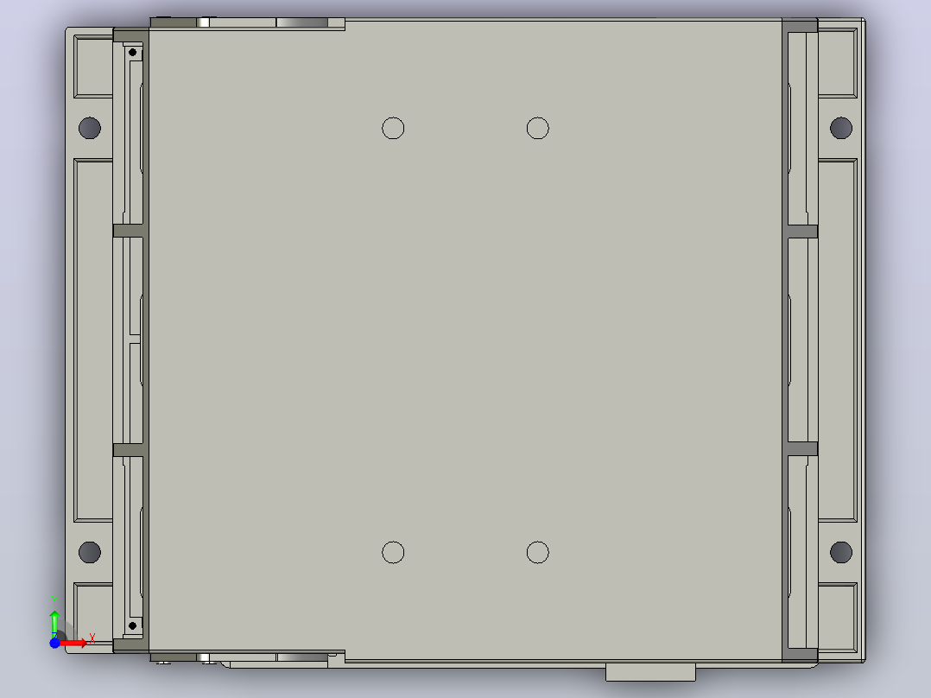Viewport: 931px width, 698px height.
Task: Select the long middle recessed pocket on right flange
Action: click(x=838, y=339)
